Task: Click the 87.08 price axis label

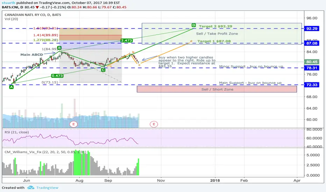Action: click(312, 43)
